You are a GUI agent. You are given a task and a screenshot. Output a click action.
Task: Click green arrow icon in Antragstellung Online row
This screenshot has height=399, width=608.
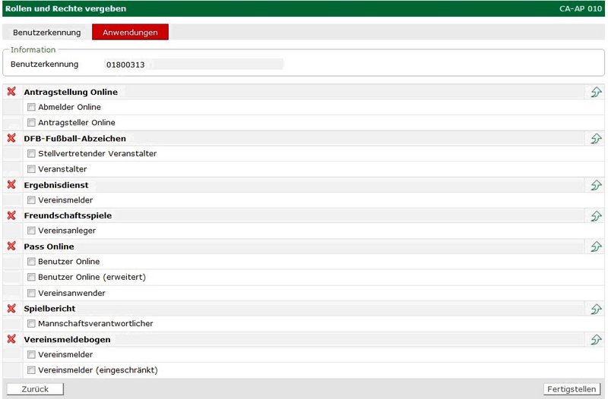(x=596, y=93)
